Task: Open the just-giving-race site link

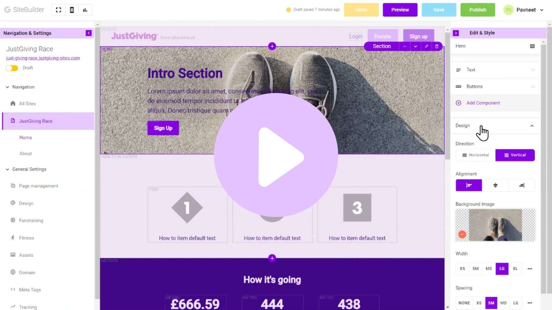Action: tap(43, 58)
